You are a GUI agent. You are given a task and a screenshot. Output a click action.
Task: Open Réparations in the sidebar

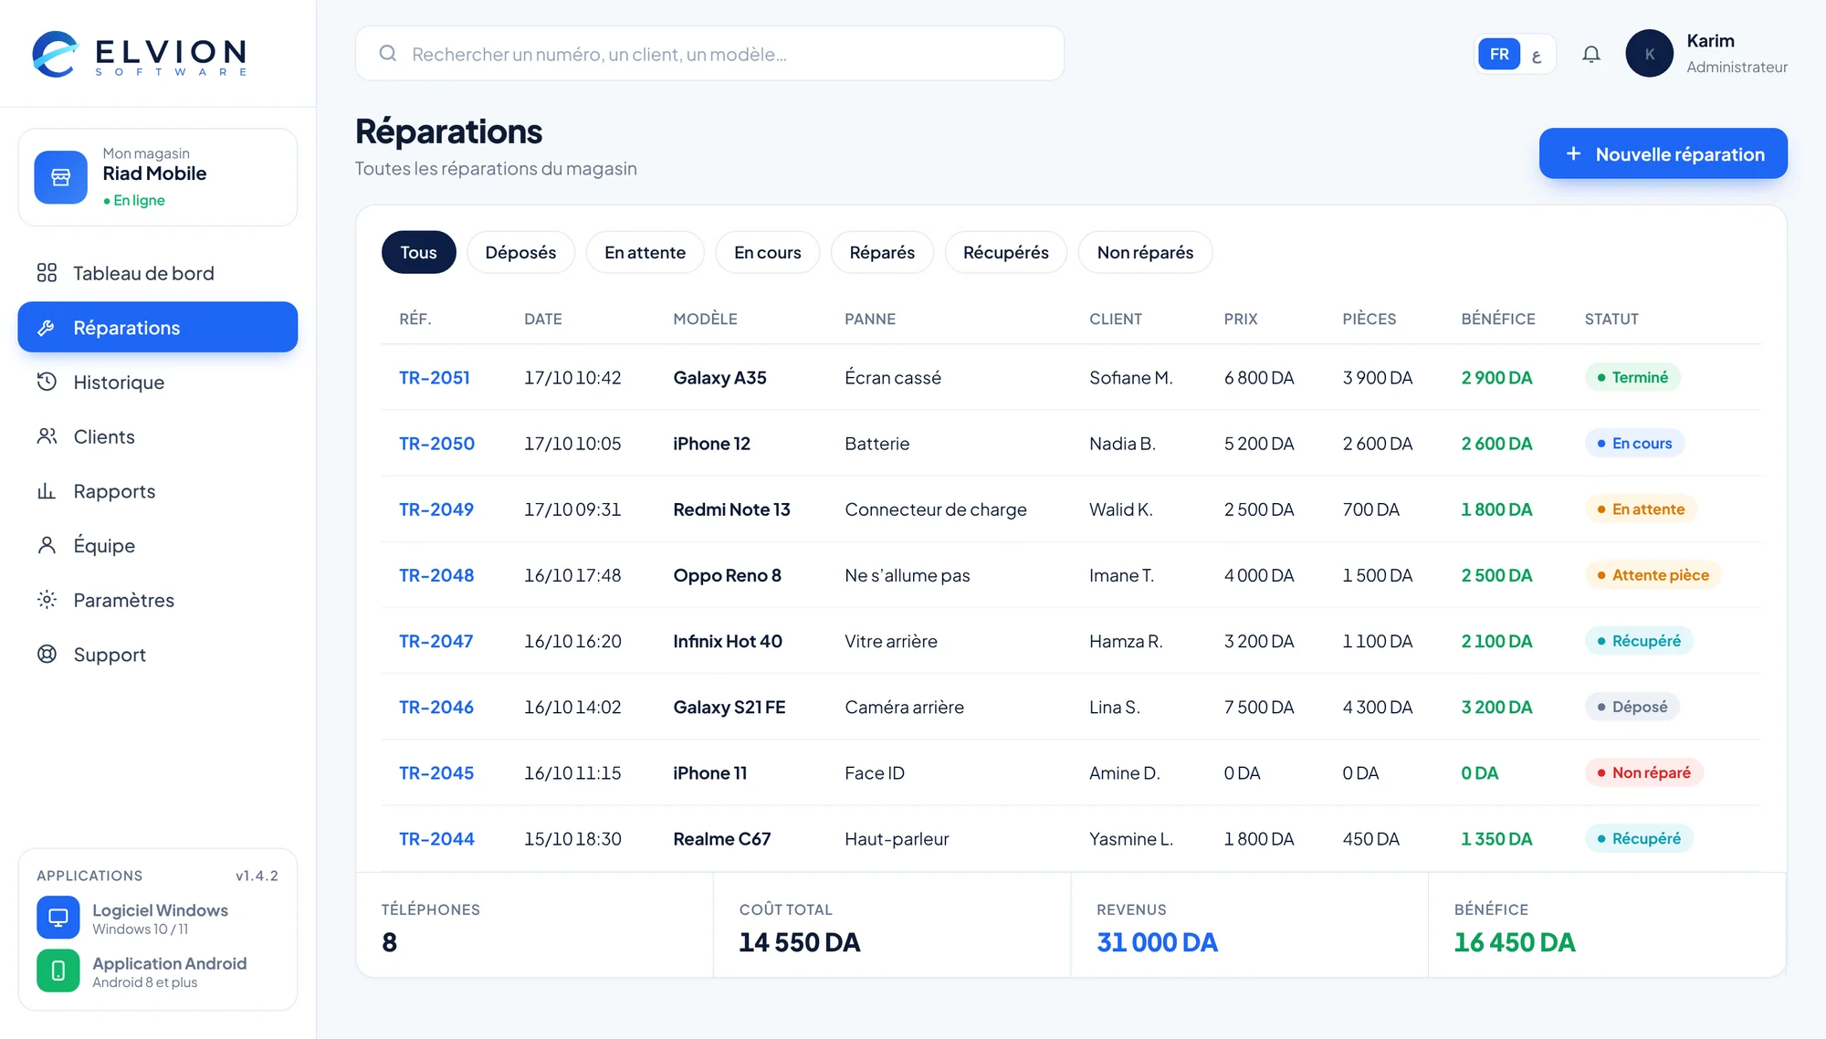tap(158, 327)
